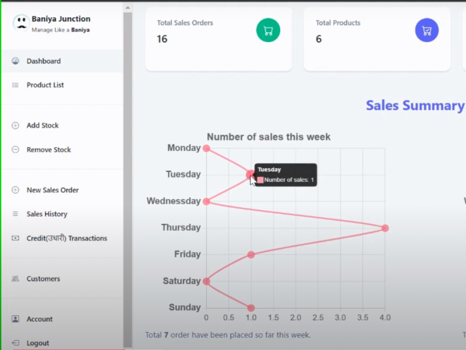This screenshot has width=466, height=350.
Task: Click the Tuesday data point on chart
Action: click(251, 175)
